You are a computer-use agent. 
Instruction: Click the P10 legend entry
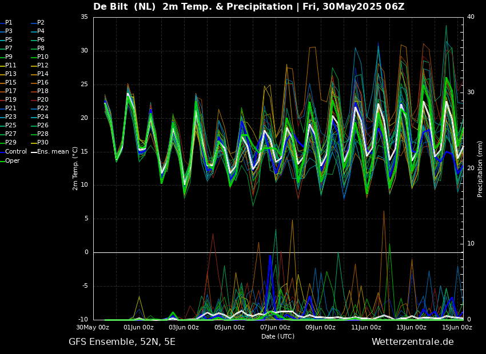[43, 57]
